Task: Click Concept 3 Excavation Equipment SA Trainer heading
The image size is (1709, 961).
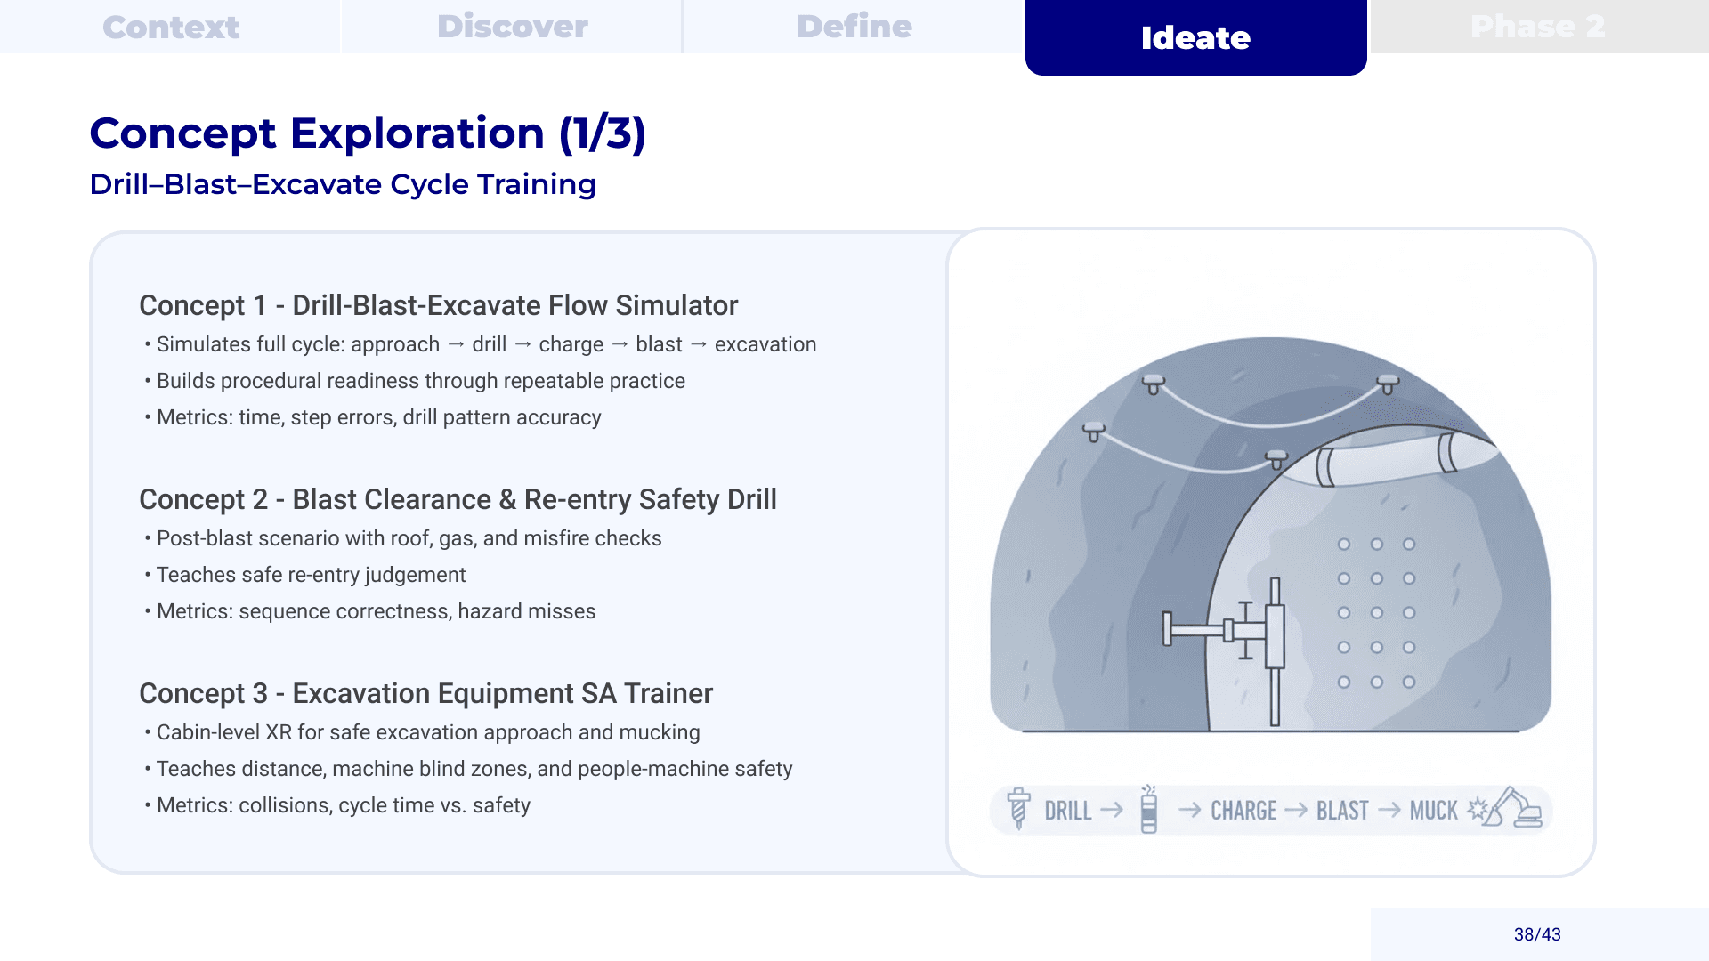Action: click(x=425, y=693)
